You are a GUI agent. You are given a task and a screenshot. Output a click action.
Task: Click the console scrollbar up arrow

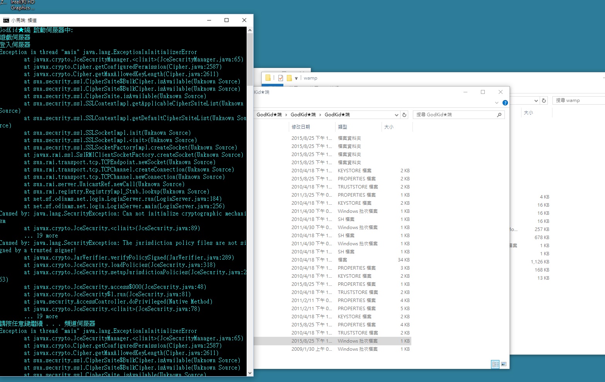click(250, 30)
